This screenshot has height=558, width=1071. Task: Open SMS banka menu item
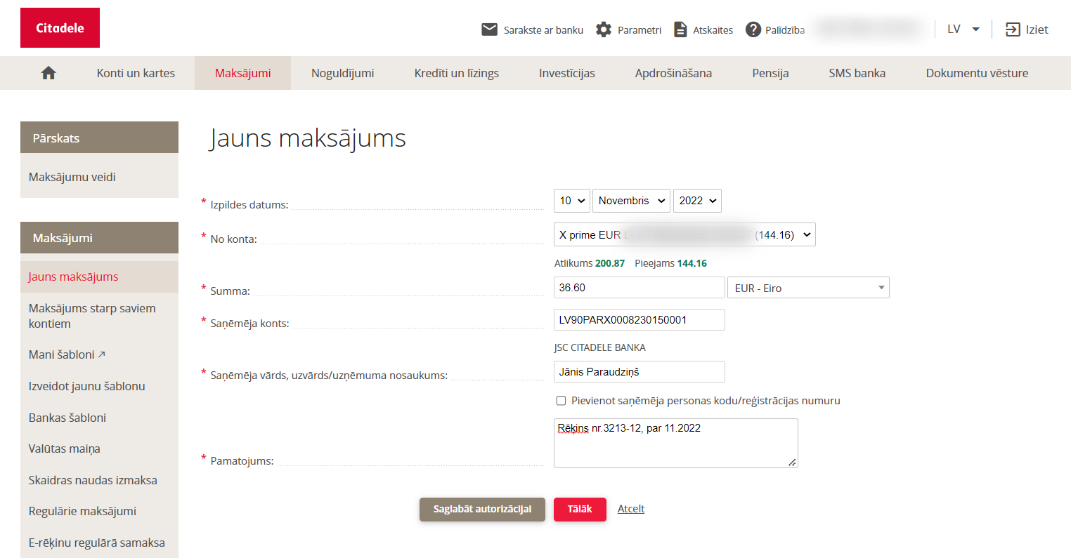[x=857, y=73]
